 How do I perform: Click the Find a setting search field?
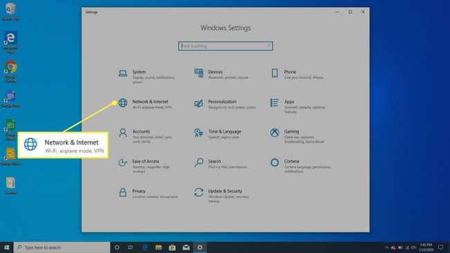click(225, 46)
